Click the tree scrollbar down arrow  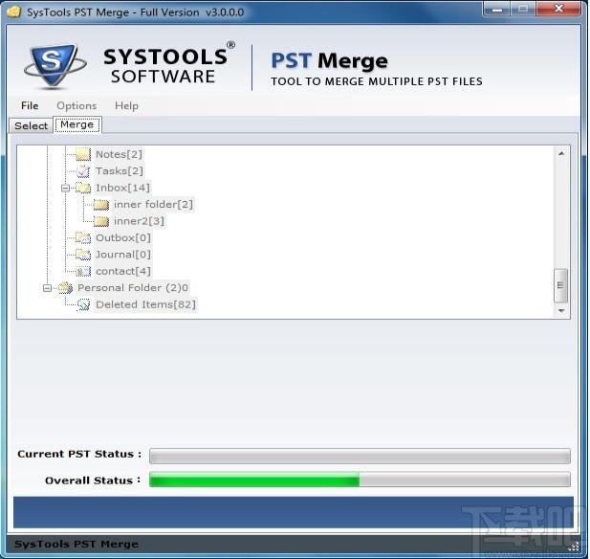click(x=561, y=311)
